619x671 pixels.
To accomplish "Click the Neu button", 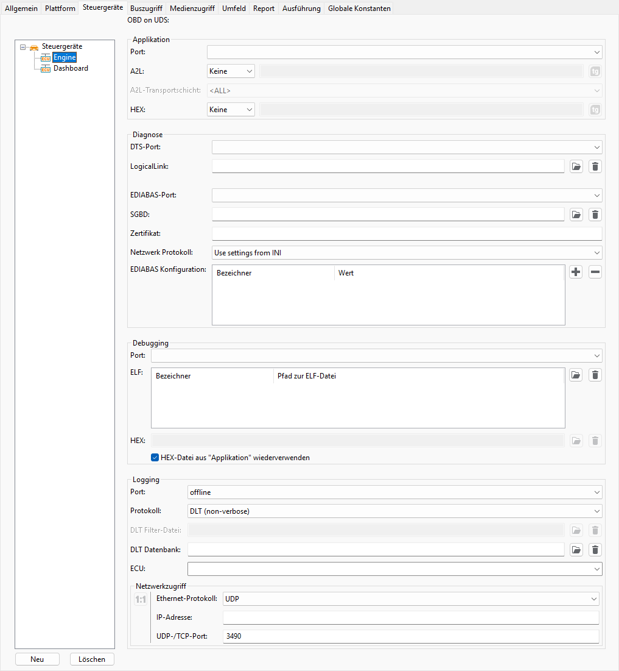I will click(x=37, y=659).
